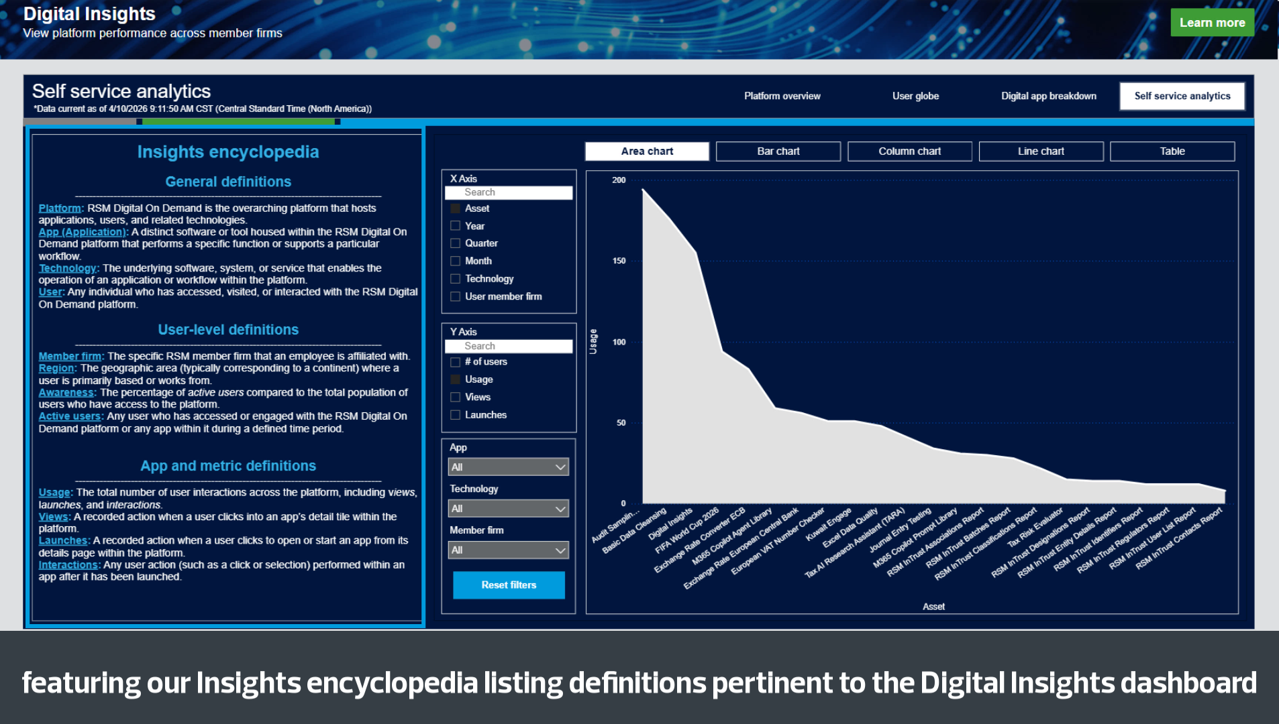Open the Platform definition link

point(60,208)
